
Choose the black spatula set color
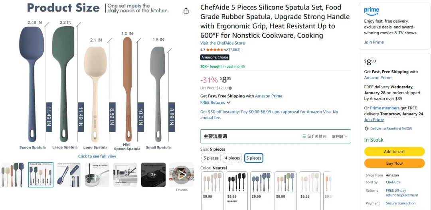tap(237, 183)
